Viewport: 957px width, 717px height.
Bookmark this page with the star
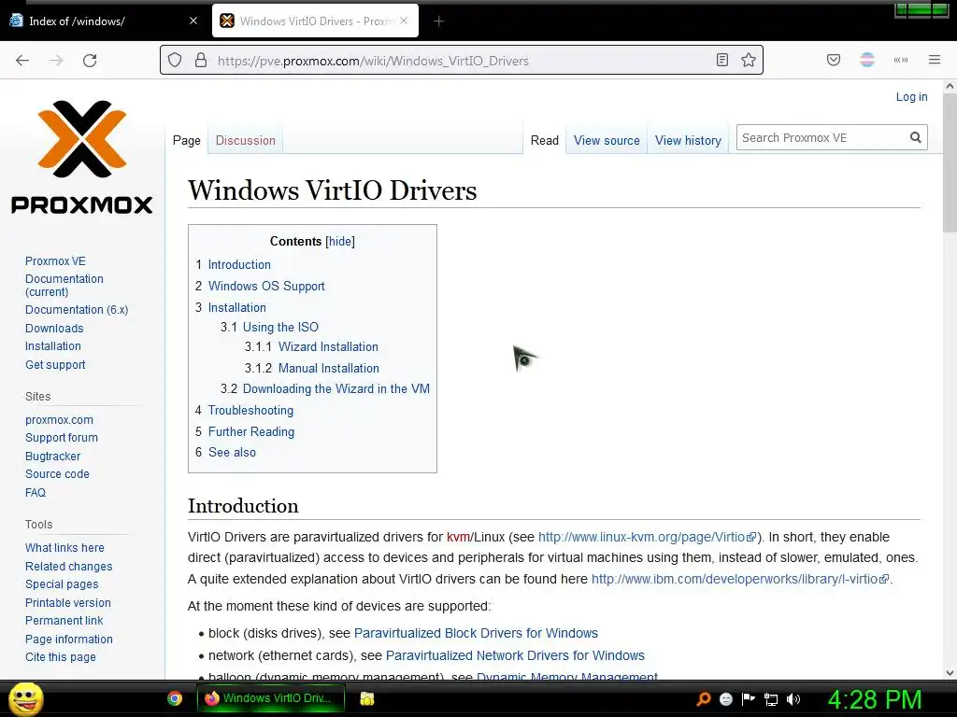point(749,60)
